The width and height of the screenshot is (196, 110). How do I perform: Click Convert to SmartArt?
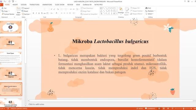(89, 14)
